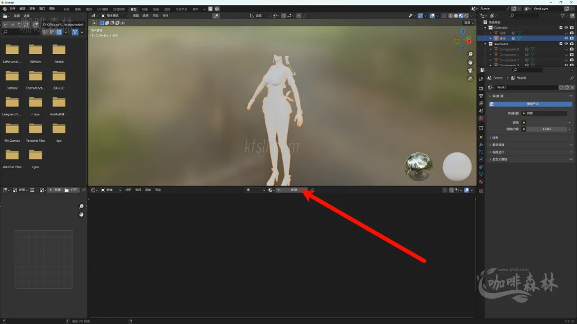
Task: Toggle viewport overlays button
Action: (x=432, y=16)
